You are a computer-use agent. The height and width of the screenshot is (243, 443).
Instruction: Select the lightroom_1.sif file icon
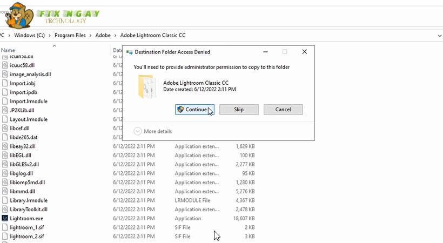(x=5, y=227)
